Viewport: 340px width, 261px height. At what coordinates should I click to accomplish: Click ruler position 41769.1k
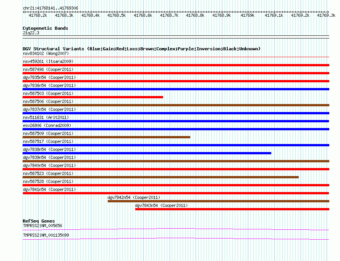pos(274,15)
